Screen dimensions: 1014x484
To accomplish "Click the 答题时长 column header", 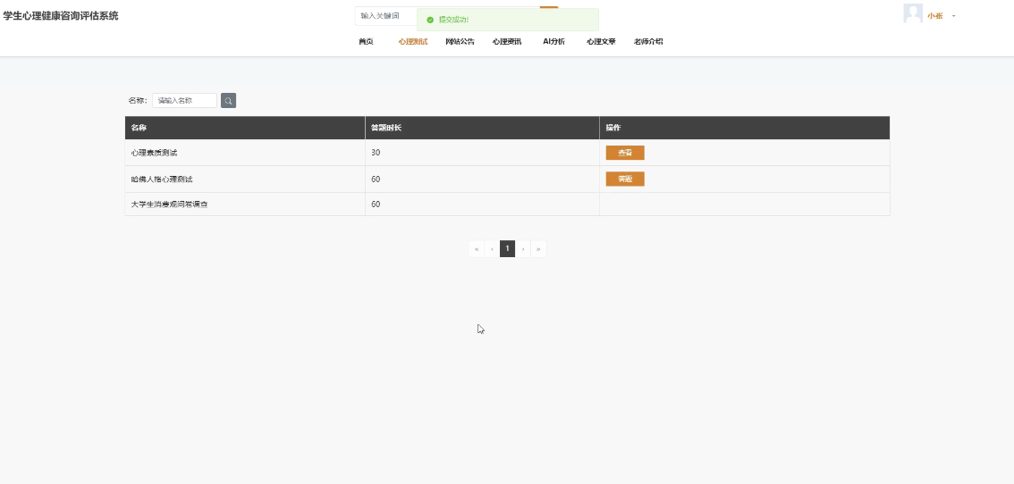I will point(483,128).
